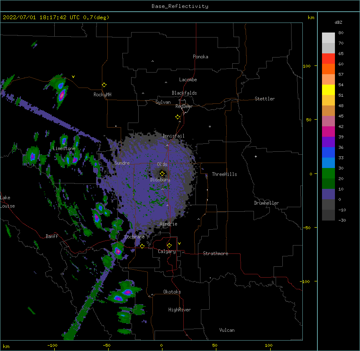This screenshot has height=351, width=360.
Task: Click the yellow diamond marker above RockyMH
Action: 104,85
